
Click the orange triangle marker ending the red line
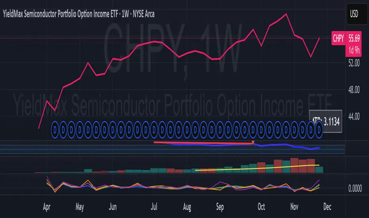pos(253,143)
